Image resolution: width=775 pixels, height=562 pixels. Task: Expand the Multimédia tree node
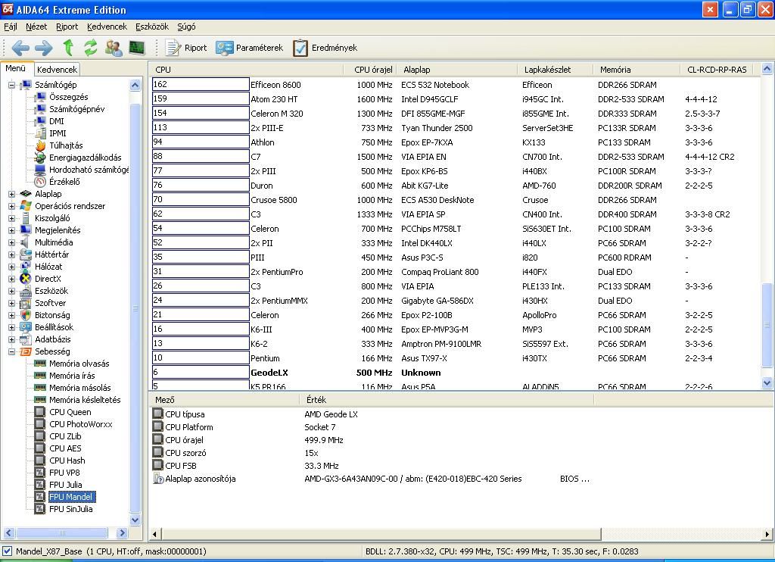(11, 243)
